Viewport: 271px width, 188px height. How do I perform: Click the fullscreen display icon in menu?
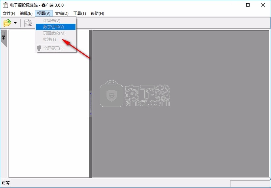[39, 48]
